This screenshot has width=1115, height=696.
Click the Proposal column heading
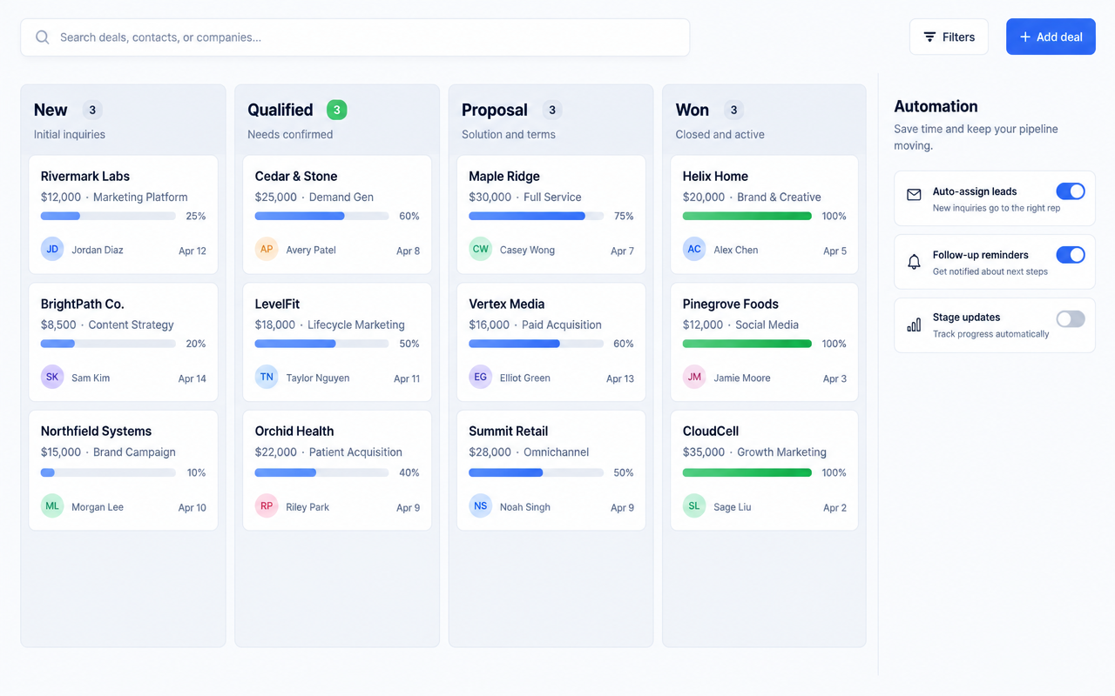tap(495, 110)
